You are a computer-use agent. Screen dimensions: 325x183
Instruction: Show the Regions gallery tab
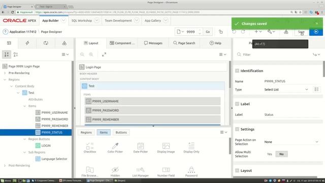tap(86, 132)
